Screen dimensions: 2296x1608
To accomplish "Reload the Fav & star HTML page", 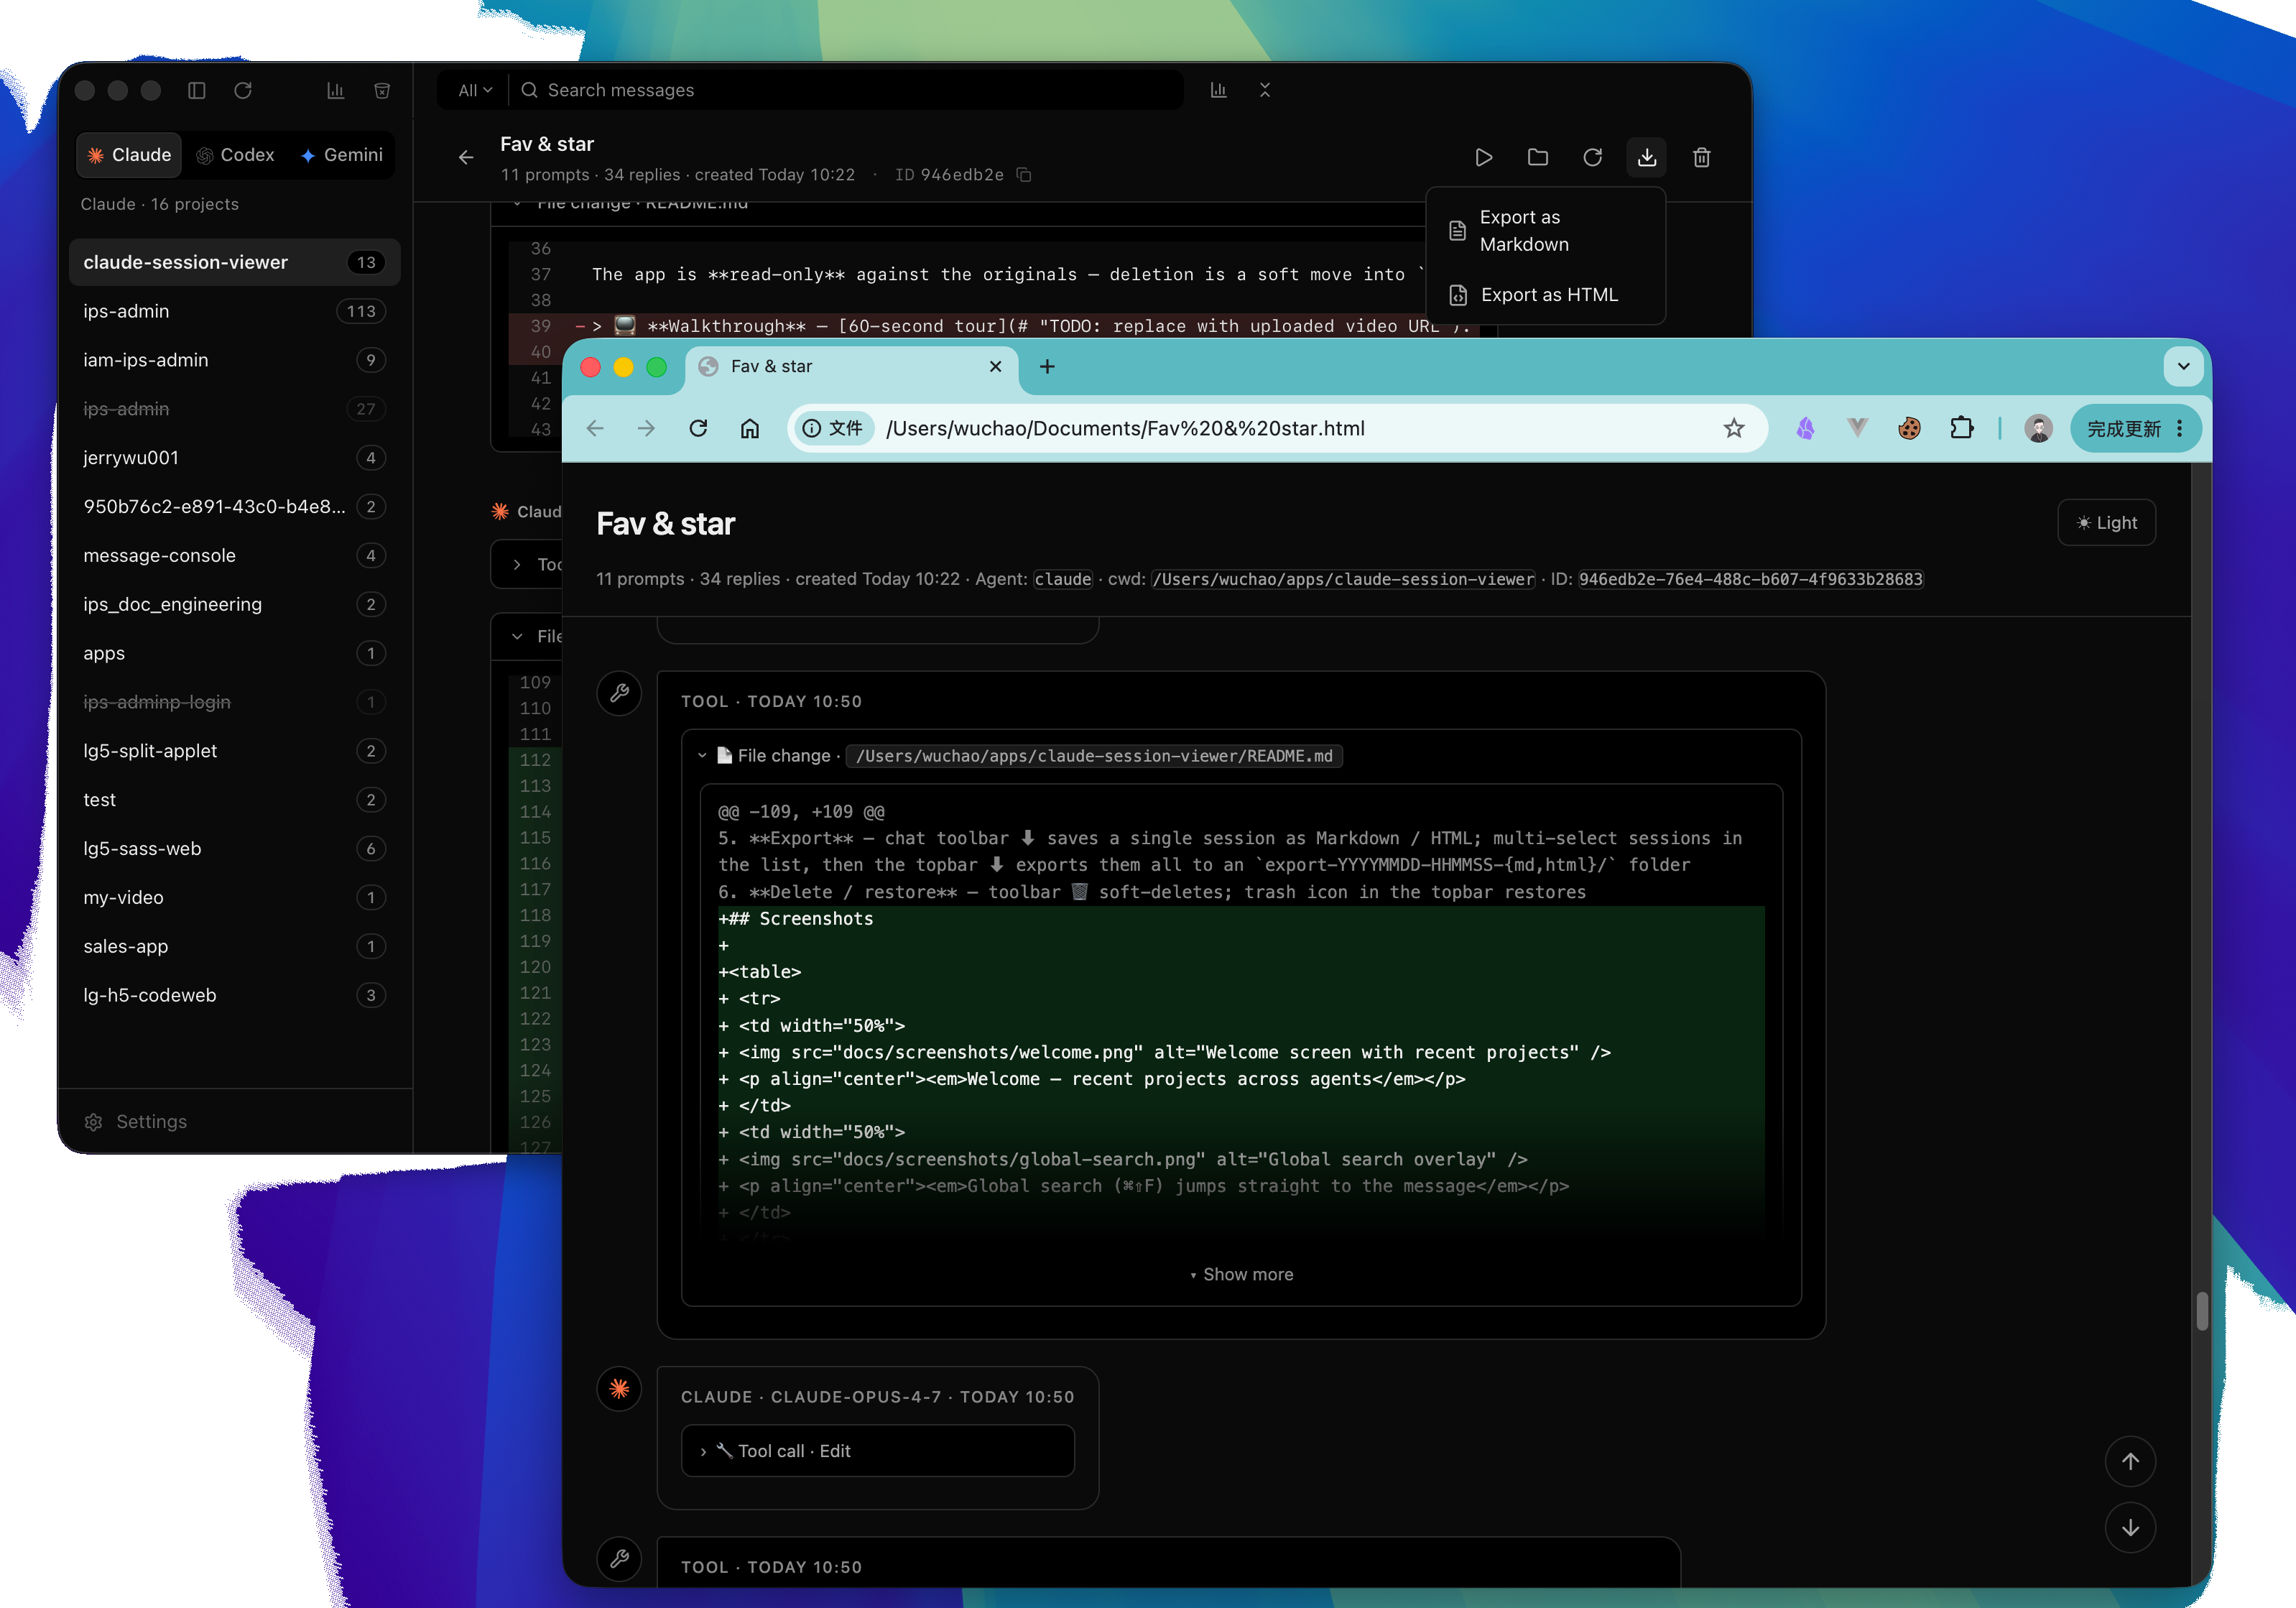I will (699, 428).
